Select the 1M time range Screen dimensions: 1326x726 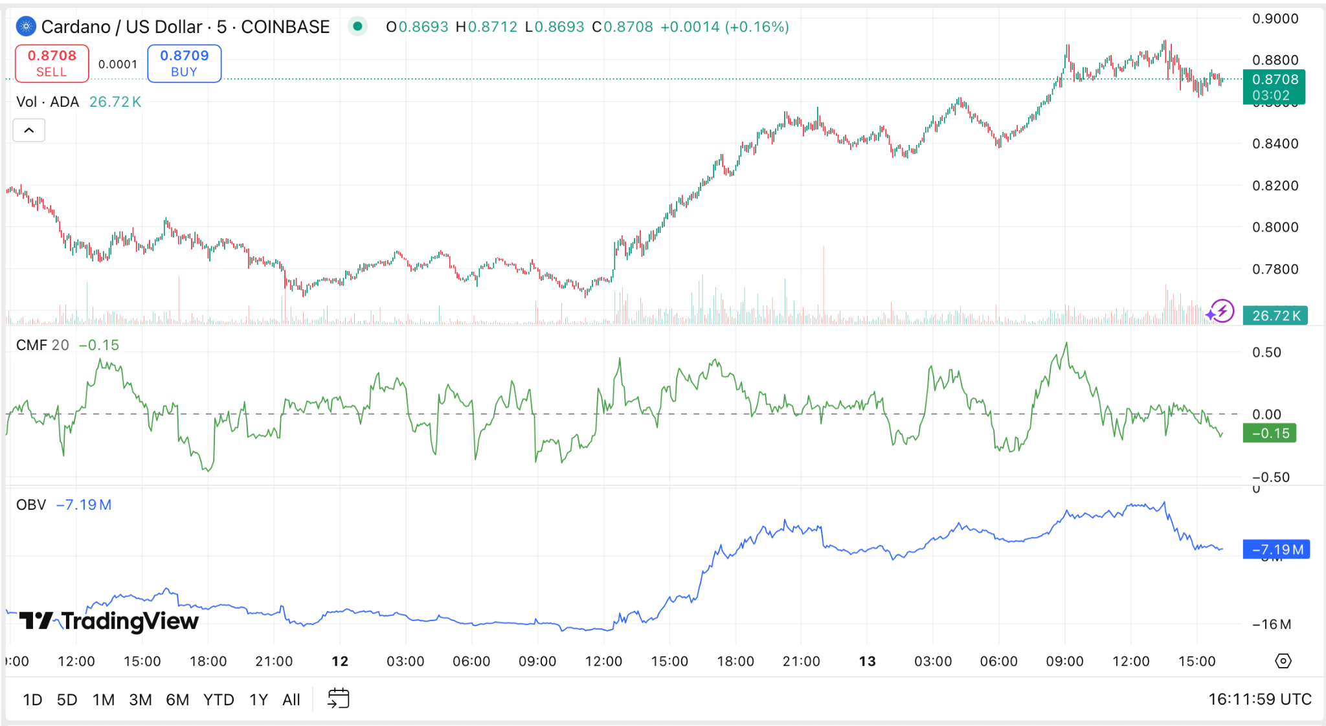click(103, 699)
